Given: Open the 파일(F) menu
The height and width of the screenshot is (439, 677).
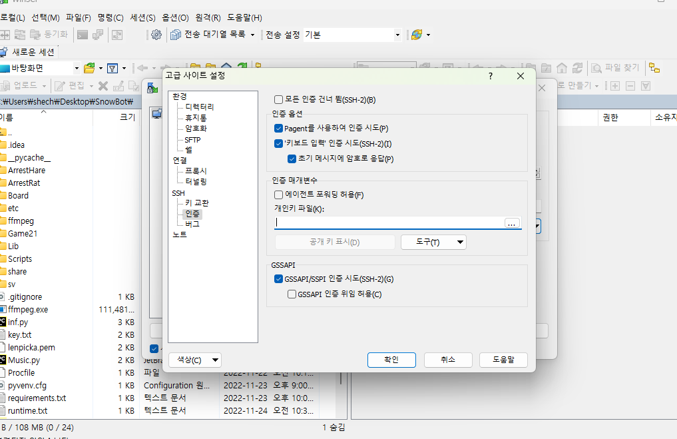Looking at the screenshot, I should click(x=79, y=18).
